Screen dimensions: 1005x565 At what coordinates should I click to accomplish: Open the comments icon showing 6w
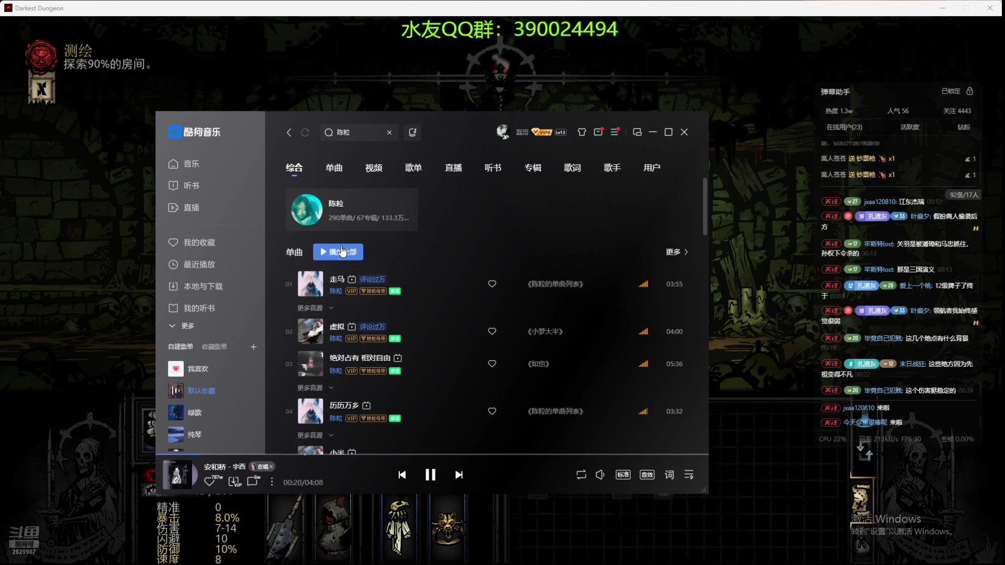coord(253,480)
